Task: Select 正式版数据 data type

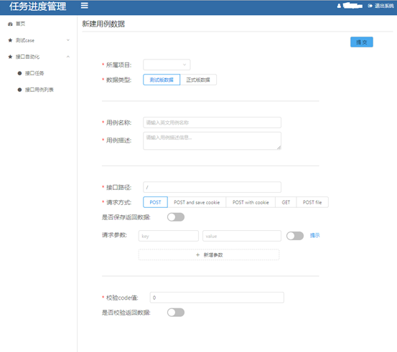Action: pyautogui.click(x=198, y=80)
